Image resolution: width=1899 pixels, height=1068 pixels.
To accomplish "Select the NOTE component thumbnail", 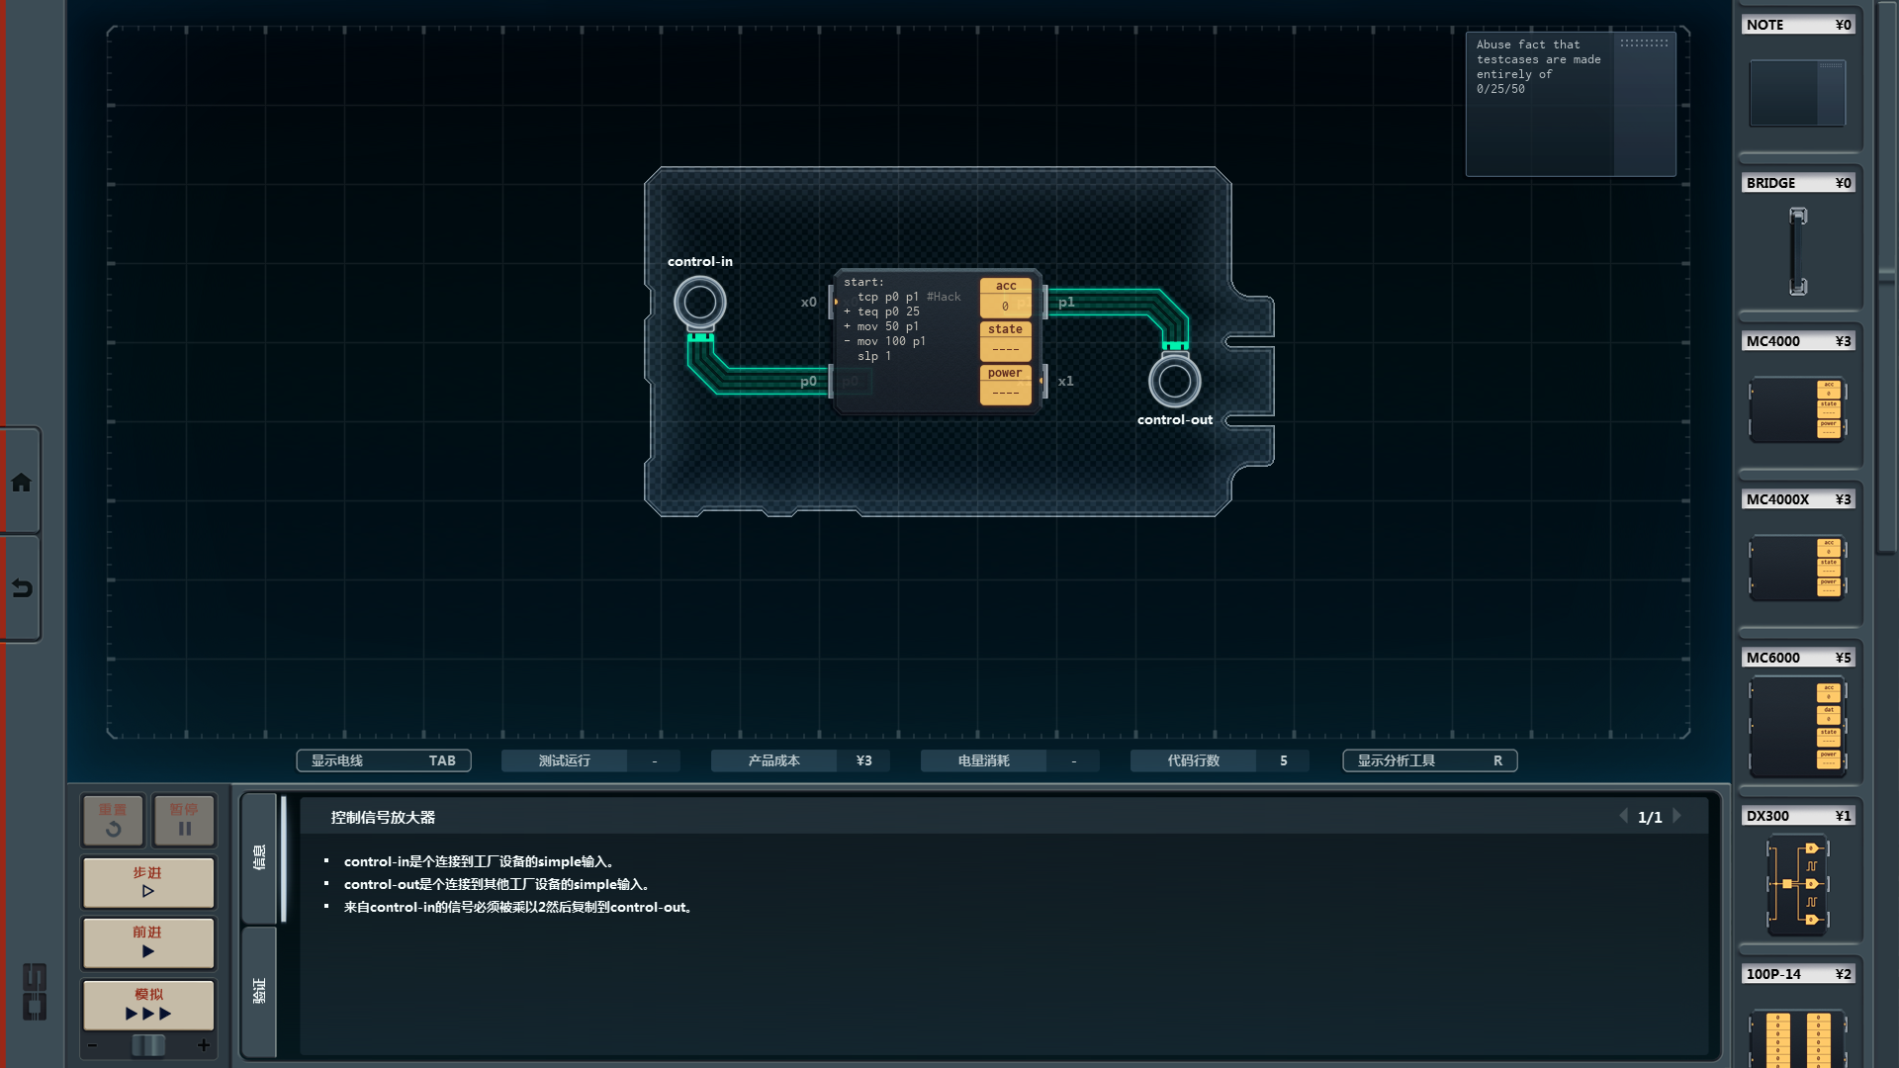I will point(1797,93).
